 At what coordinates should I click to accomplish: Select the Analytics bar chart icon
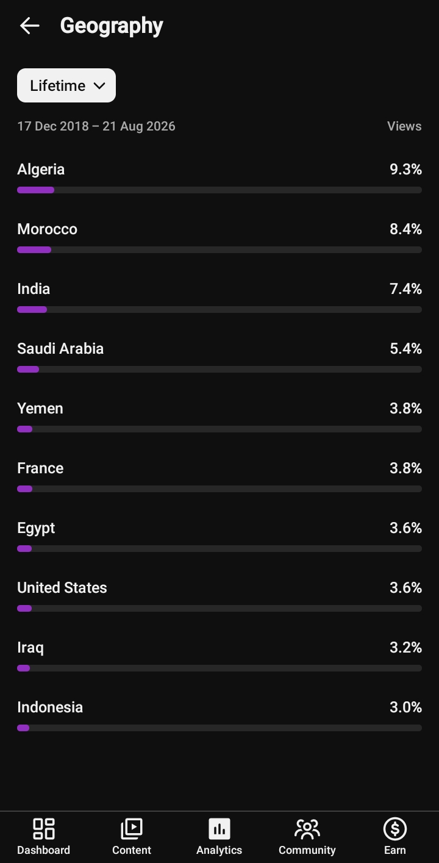pyautogui.click(x=220, y=829)
